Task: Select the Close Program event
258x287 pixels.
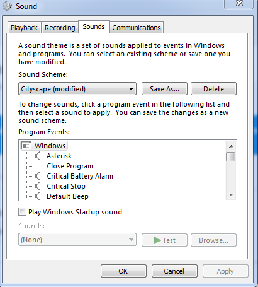Action: 70,166
